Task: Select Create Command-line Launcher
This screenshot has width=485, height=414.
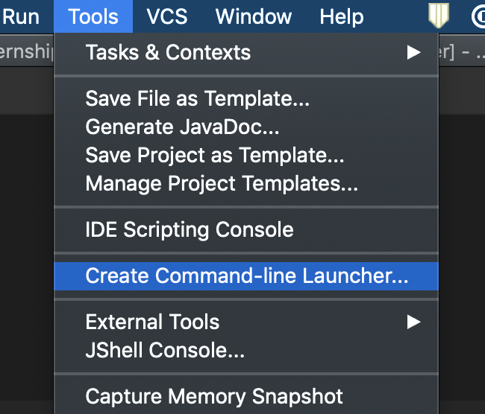Action: 247,276
